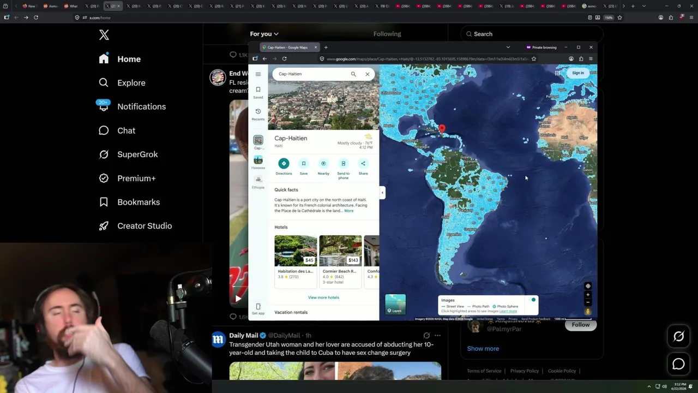This screenshot has height=393, width=698.
Task: Open Notifications on X
Action: coord(132,106)
